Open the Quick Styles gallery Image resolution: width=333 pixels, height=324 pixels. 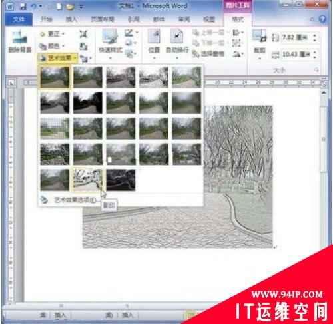(x=111, y=44)
